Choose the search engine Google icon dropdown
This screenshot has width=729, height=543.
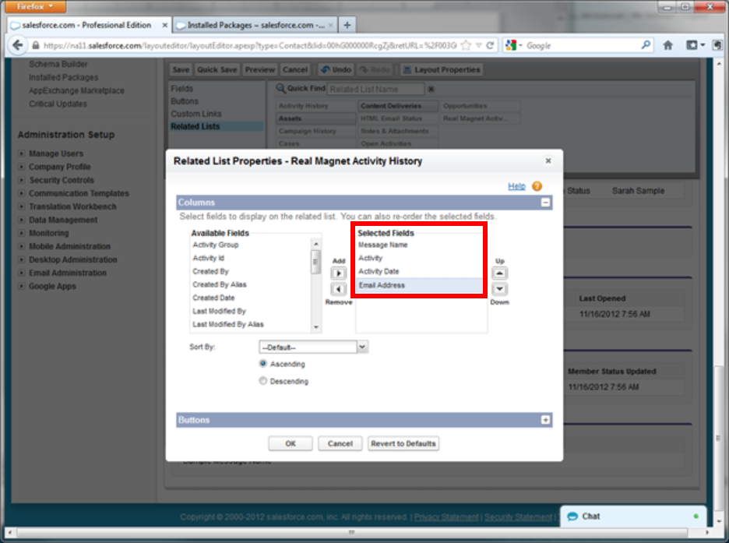click(513, 45)
